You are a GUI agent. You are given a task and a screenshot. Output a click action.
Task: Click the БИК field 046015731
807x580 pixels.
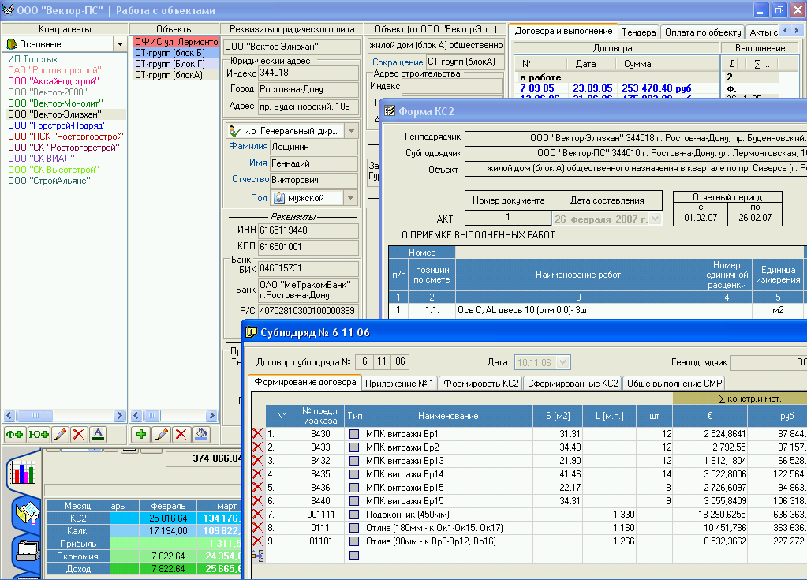coord(308,268)
